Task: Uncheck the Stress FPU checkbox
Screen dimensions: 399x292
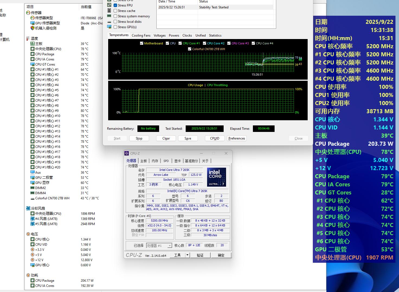Action: click(x=115, y=5)
